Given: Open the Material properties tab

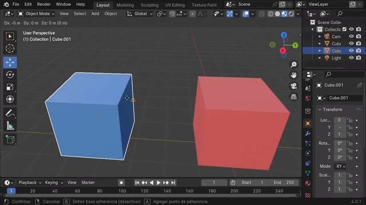Looking at the screenshot, I should click(x=308, y=183).
